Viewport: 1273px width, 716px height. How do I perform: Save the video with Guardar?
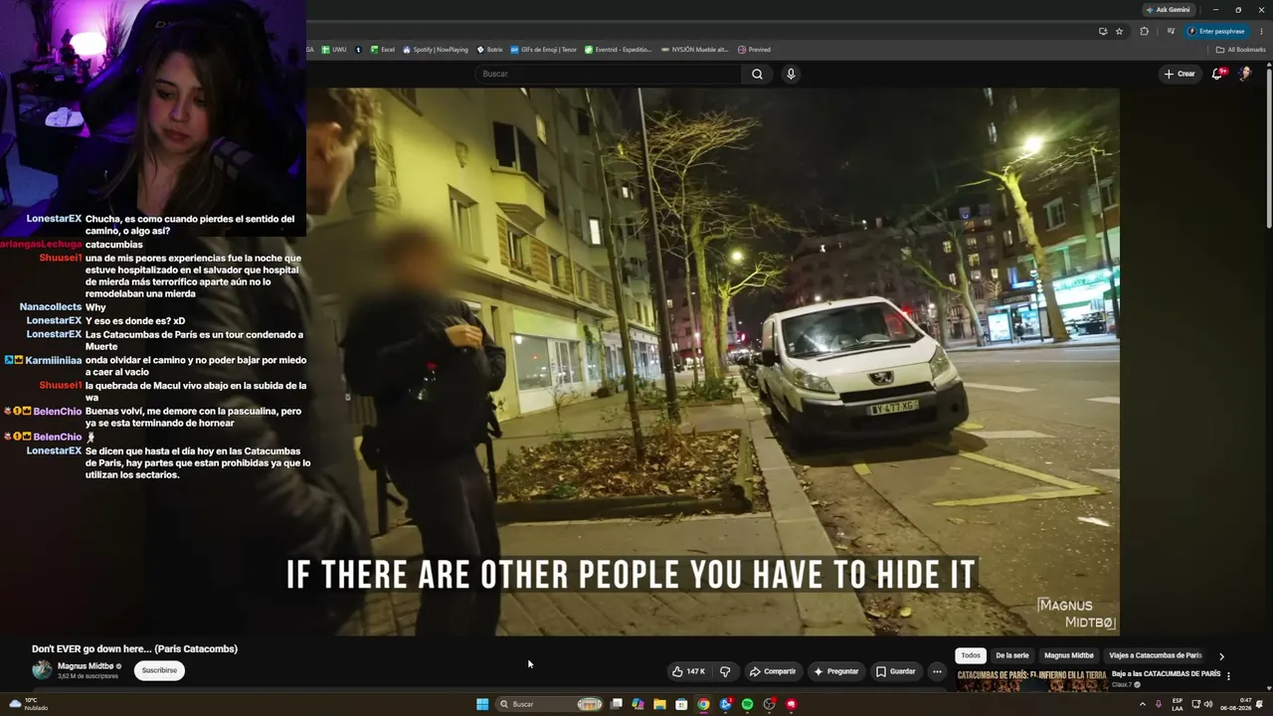[x=896, y=671]
